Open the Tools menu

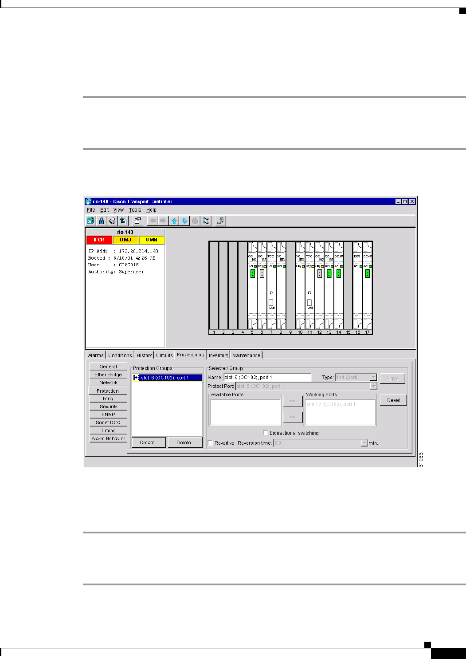(135, 210)
